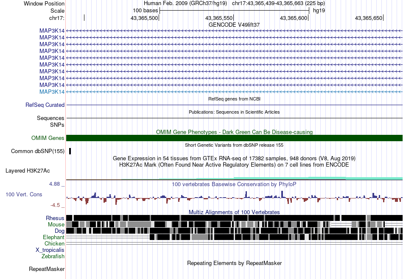Select the black SNP mark in Common dbSNP track

pyautogui.click(x=70, y=151)
